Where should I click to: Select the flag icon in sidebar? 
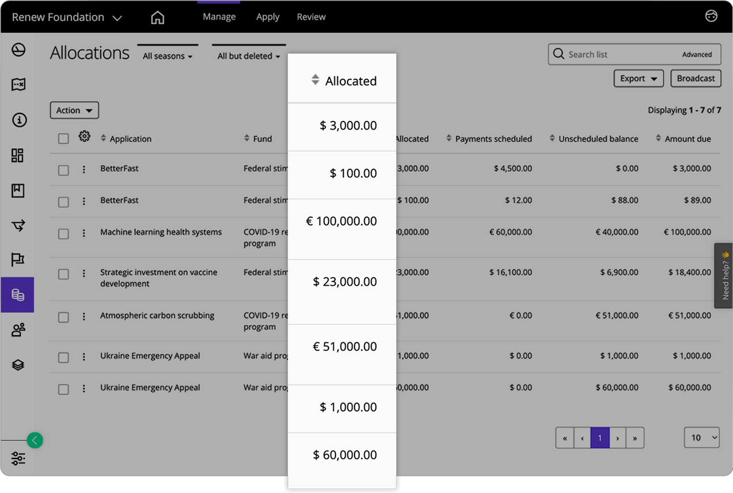pyautogui.click(x=18, y=260)
